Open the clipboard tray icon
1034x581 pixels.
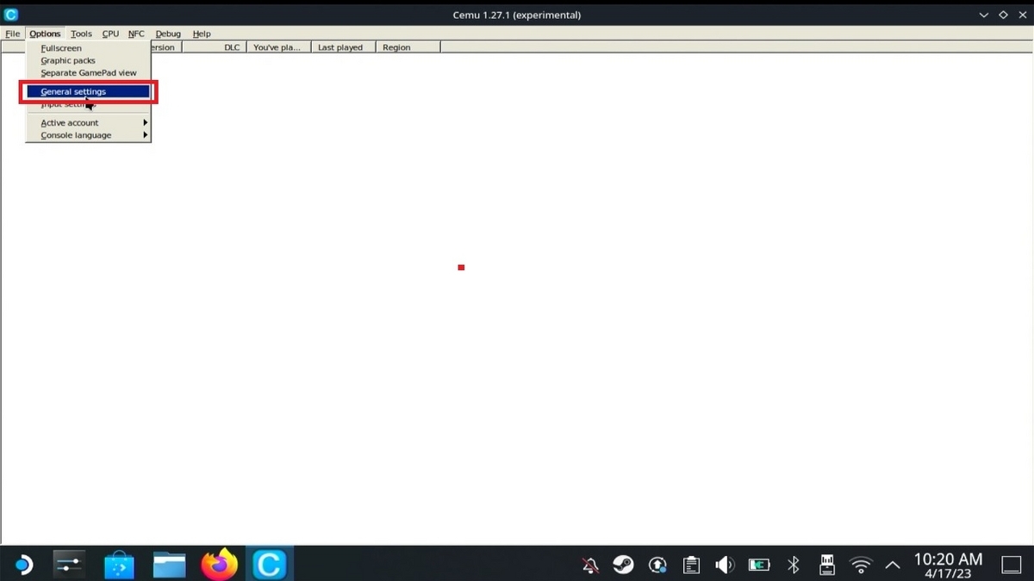pyautogui.click(x=691, y=566)
